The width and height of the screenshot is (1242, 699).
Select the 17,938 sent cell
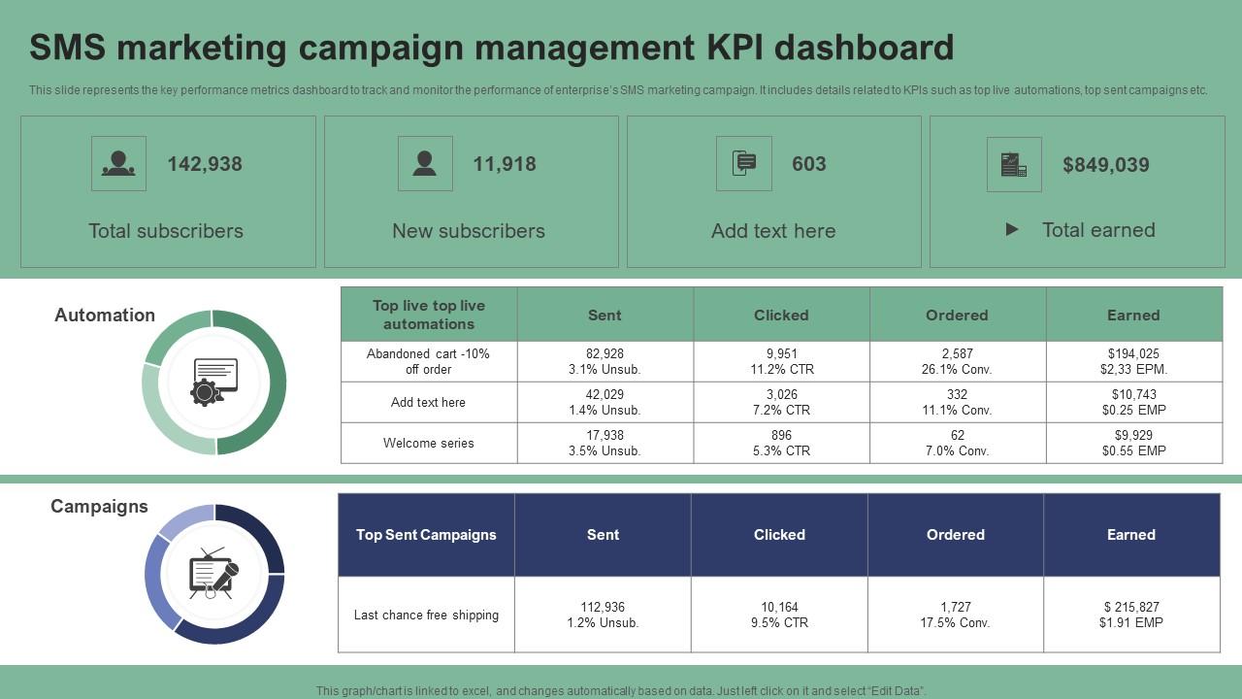point(605,443)
